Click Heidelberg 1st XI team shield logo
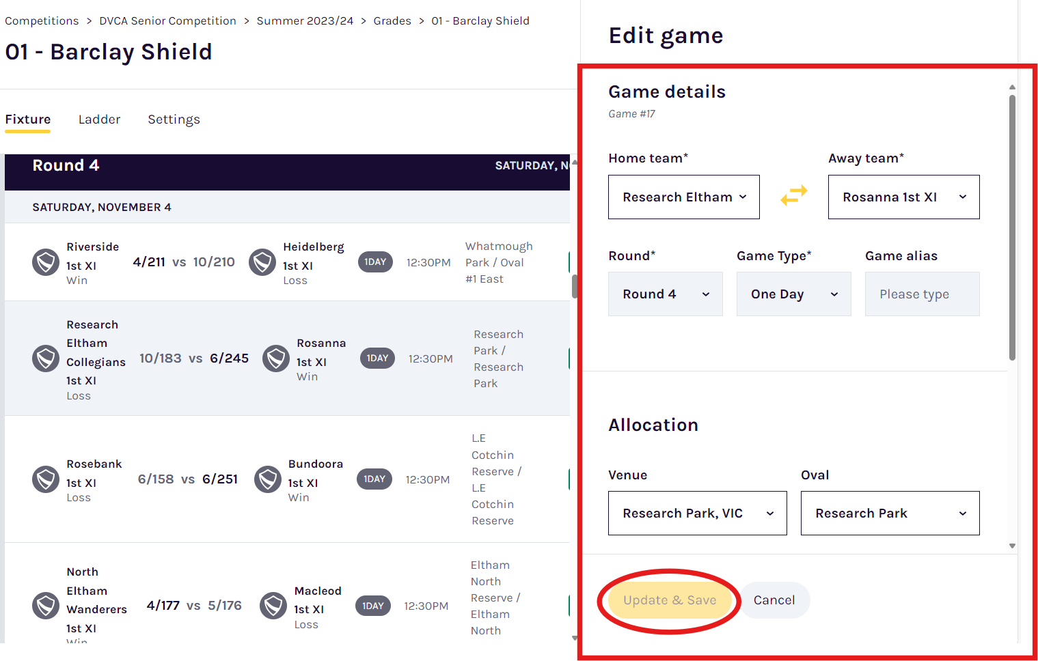The height and width of the screenshot is (661, 1038). (x=262, y=262)
